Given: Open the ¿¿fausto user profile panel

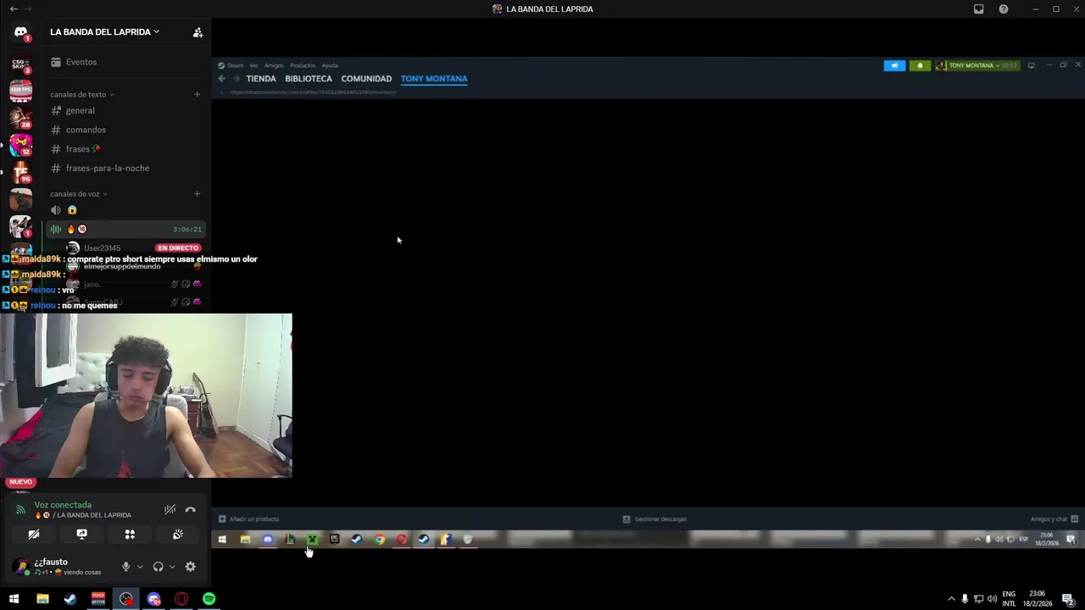Looking at the screenshot, I should [x=64, y=567].
